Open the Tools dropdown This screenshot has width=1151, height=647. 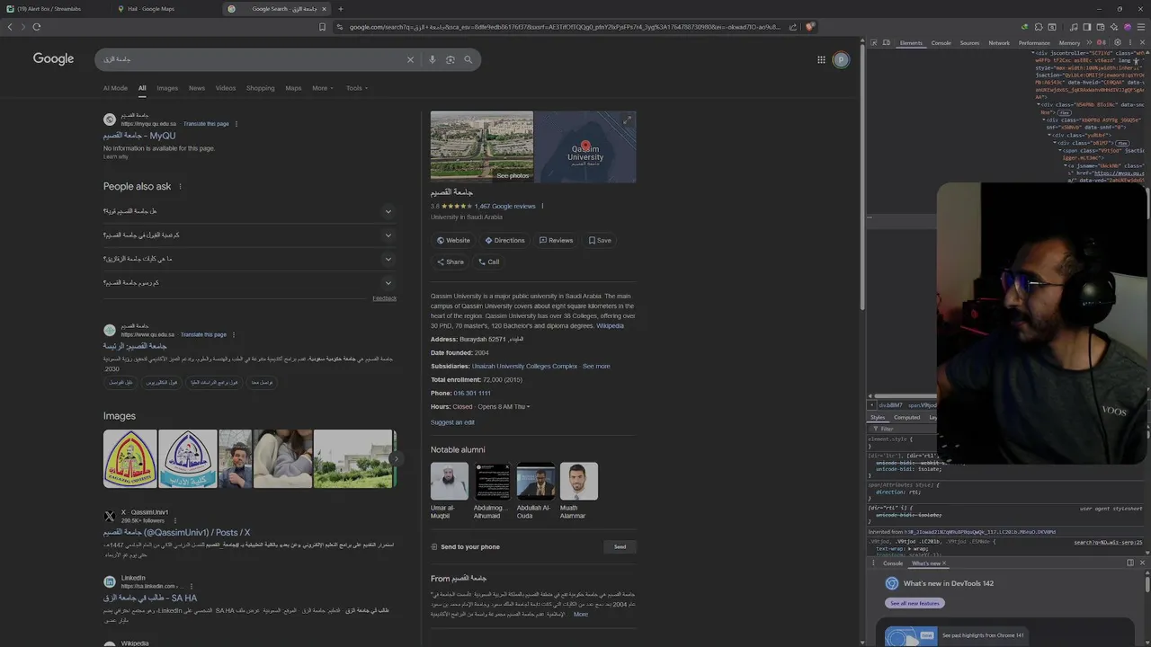[357, 88]
